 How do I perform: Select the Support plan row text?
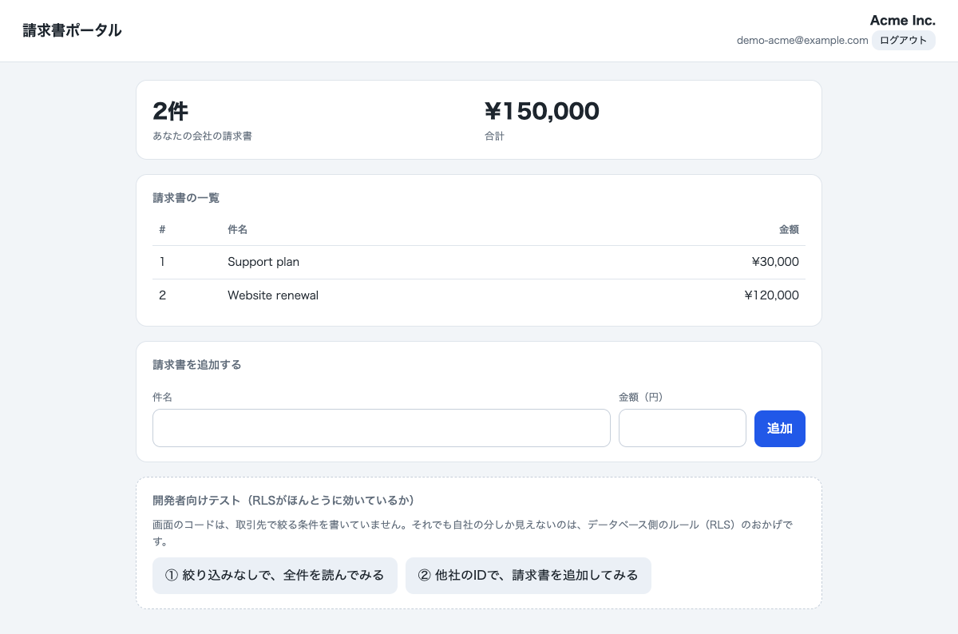click(263, 262)
